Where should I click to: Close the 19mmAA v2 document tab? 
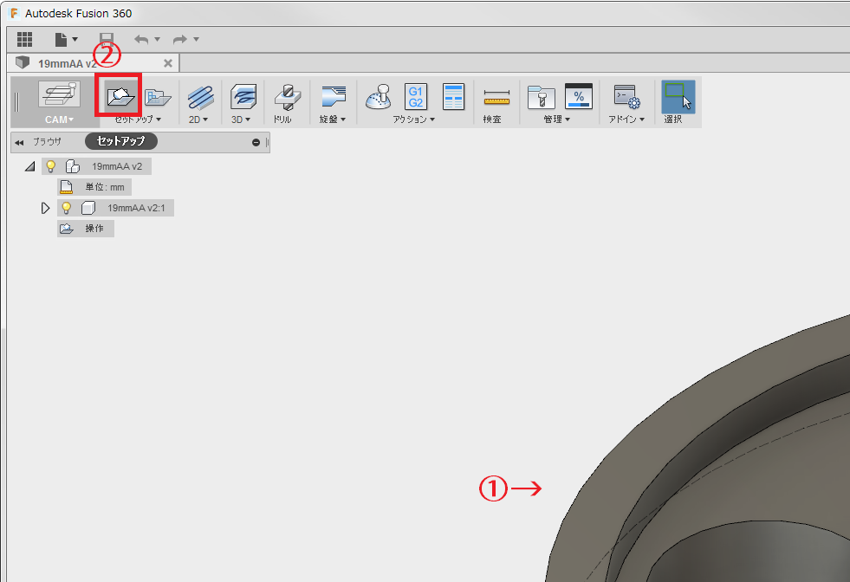click(x=168, y=63)
